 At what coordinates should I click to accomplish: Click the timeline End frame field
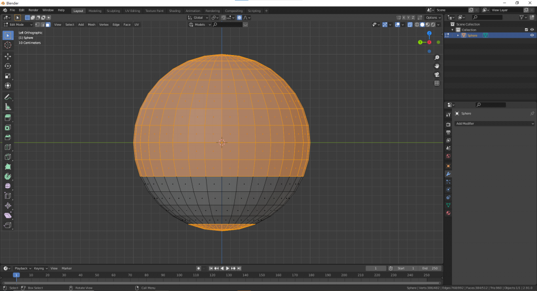click(x=431, y=268)
